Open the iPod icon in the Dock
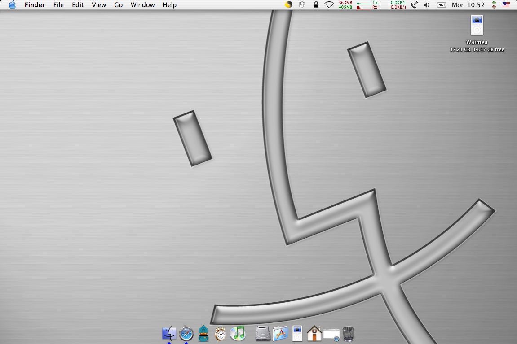The image size is (517, 344). point(297,334)
